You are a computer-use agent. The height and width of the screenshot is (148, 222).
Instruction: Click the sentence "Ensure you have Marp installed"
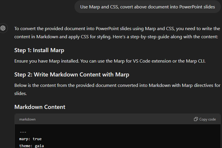[47, 61]
